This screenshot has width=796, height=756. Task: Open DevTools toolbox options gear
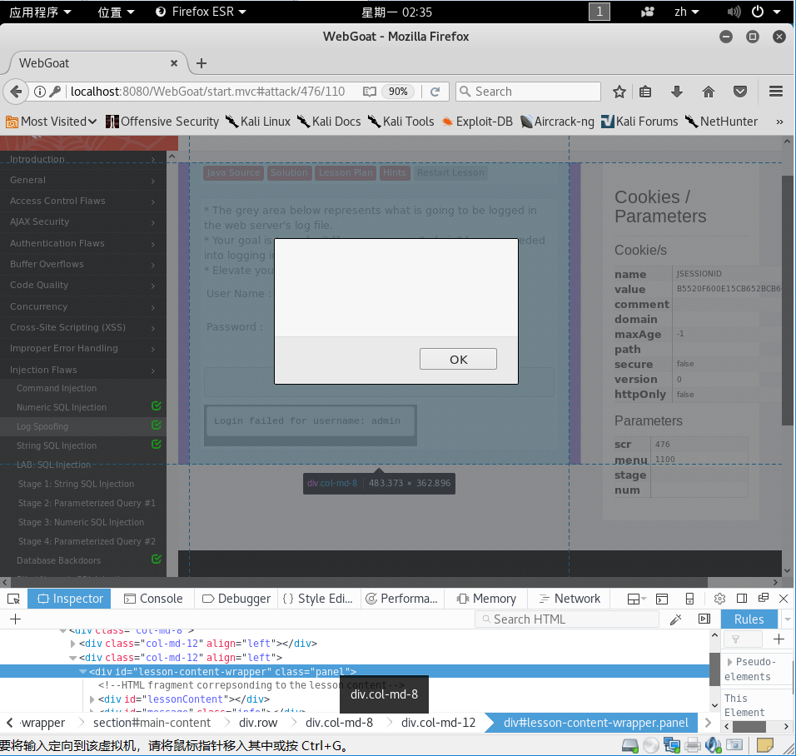(x=719, y=599)
